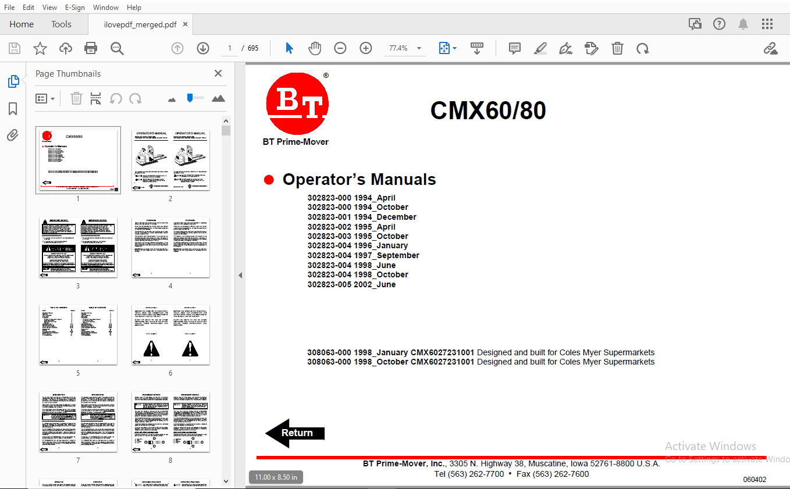Activate the Hand pan tool
This screenshot has width=790, height=489.
pyautogui.click(x=315, y=48)
